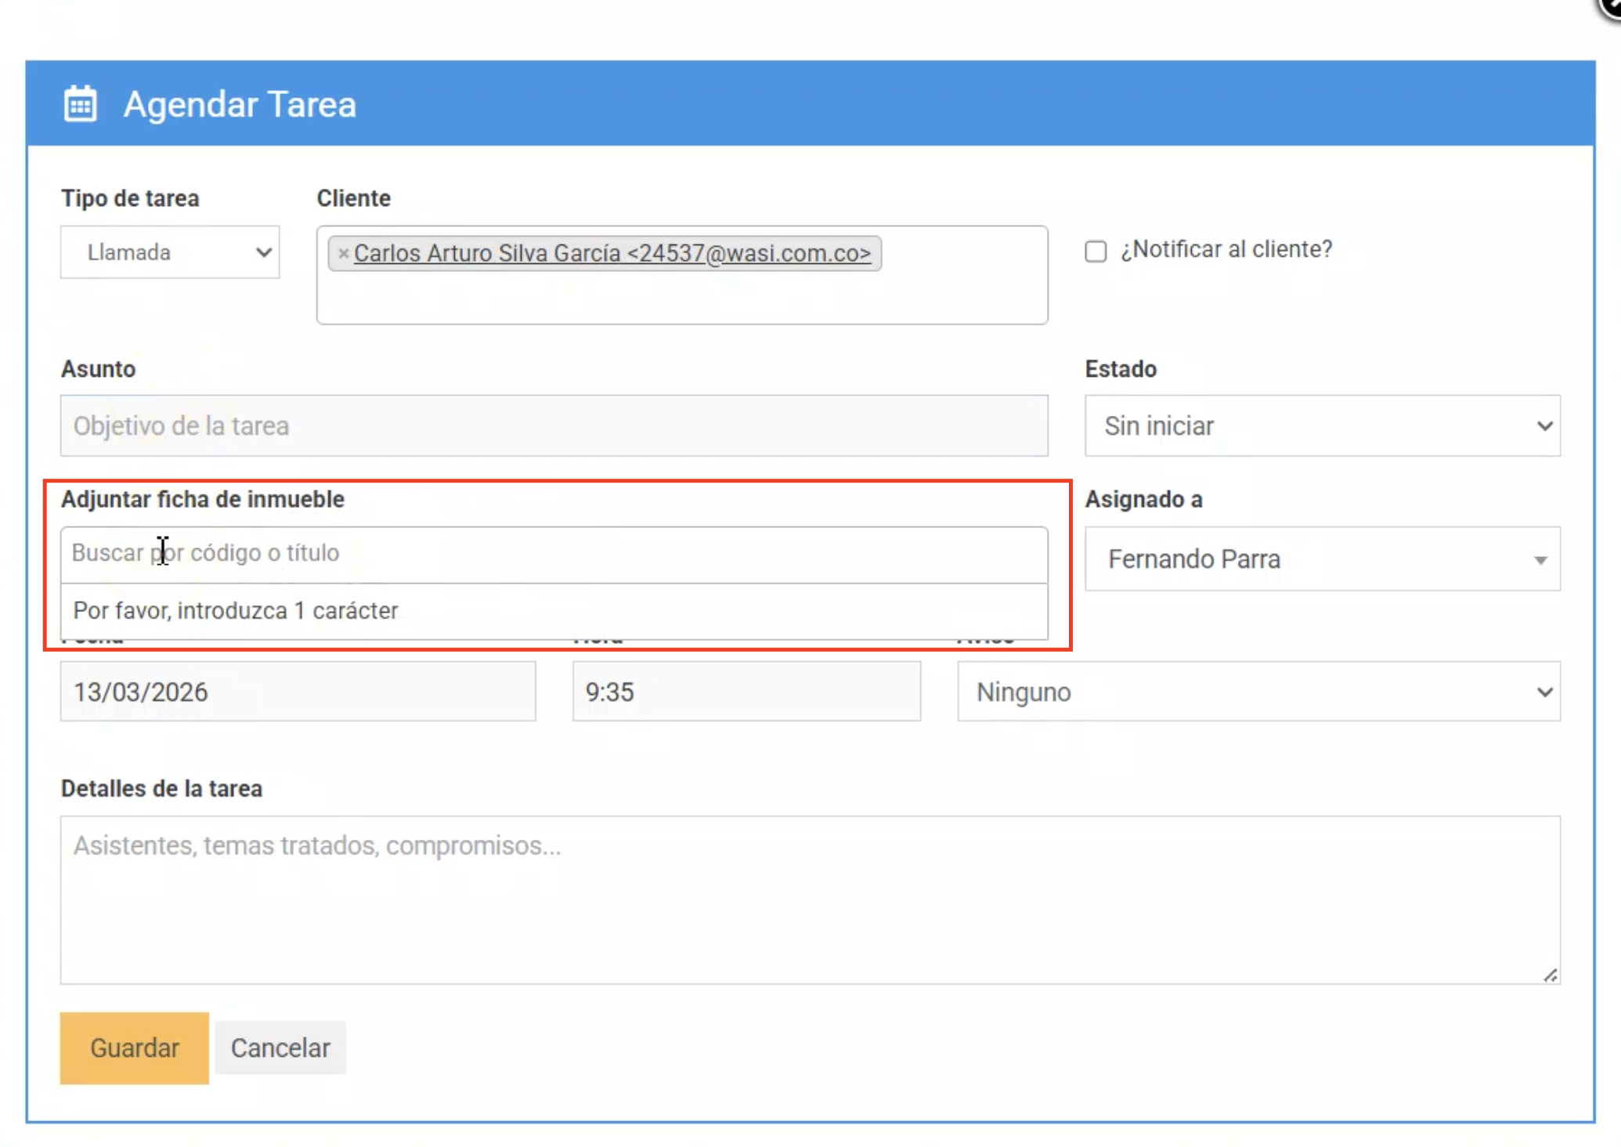1621x1147 pixels.
Task: Click the calendar icon beside Agendar Tarea
Action: (x=80, y=104)
